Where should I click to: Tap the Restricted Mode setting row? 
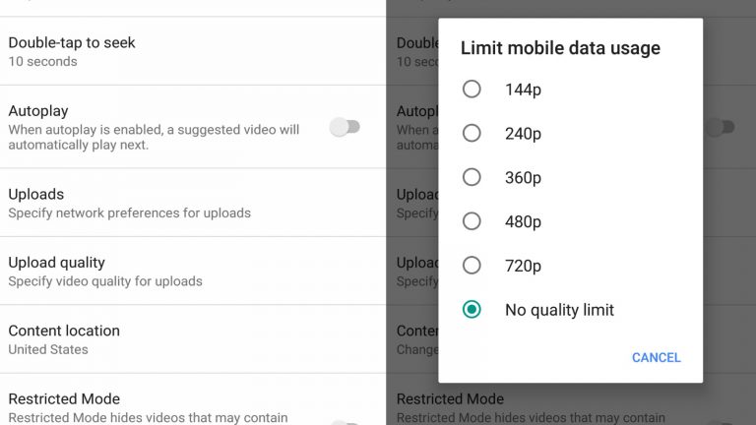click(193, 400)
